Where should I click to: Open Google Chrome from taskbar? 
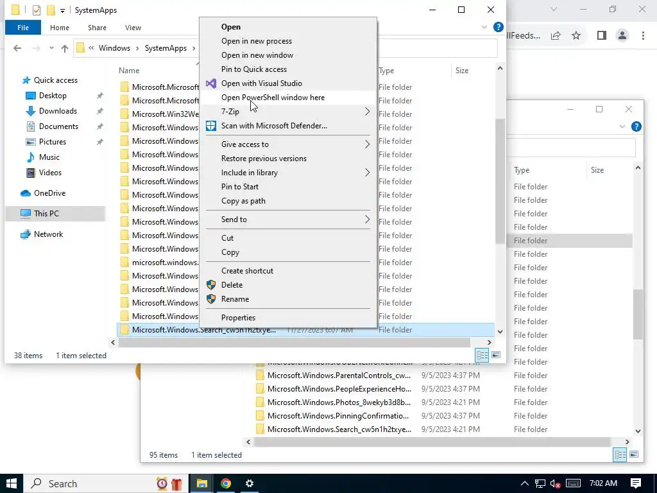click(x=226, y=483)
